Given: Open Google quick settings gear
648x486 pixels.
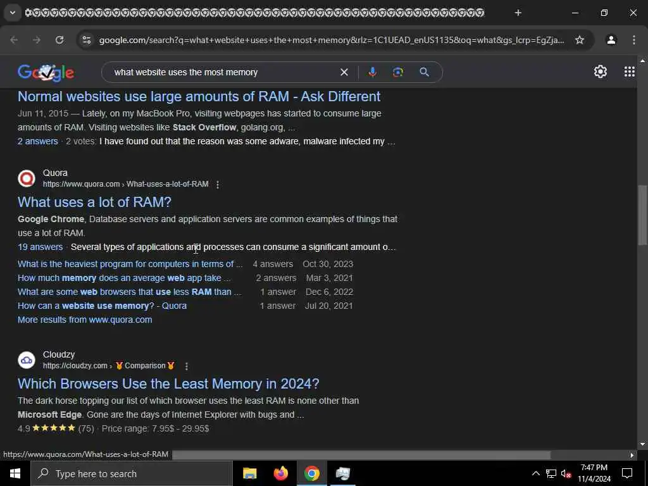Looking at the screenshot, I should pyautogui.click(x=600, y=72).
